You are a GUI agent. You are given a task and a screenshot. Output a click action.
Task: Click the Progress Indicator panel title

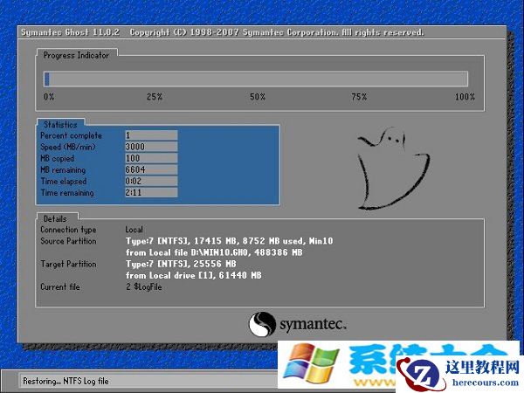point(76,55)
